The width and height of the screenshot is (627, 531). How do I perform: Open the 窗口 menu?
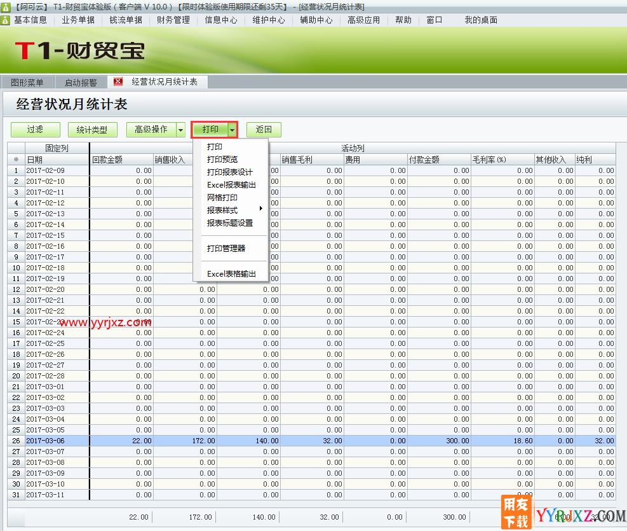tap(435, 20)
